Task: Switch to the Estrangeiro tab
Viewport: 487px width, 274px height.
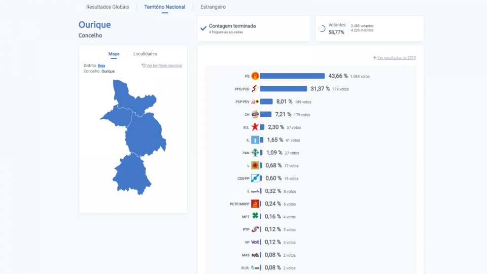Action: point(213,7)
